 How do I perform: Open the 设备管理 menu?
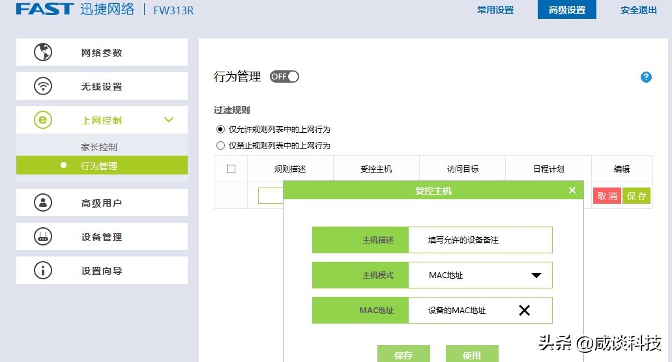[102, 236]
